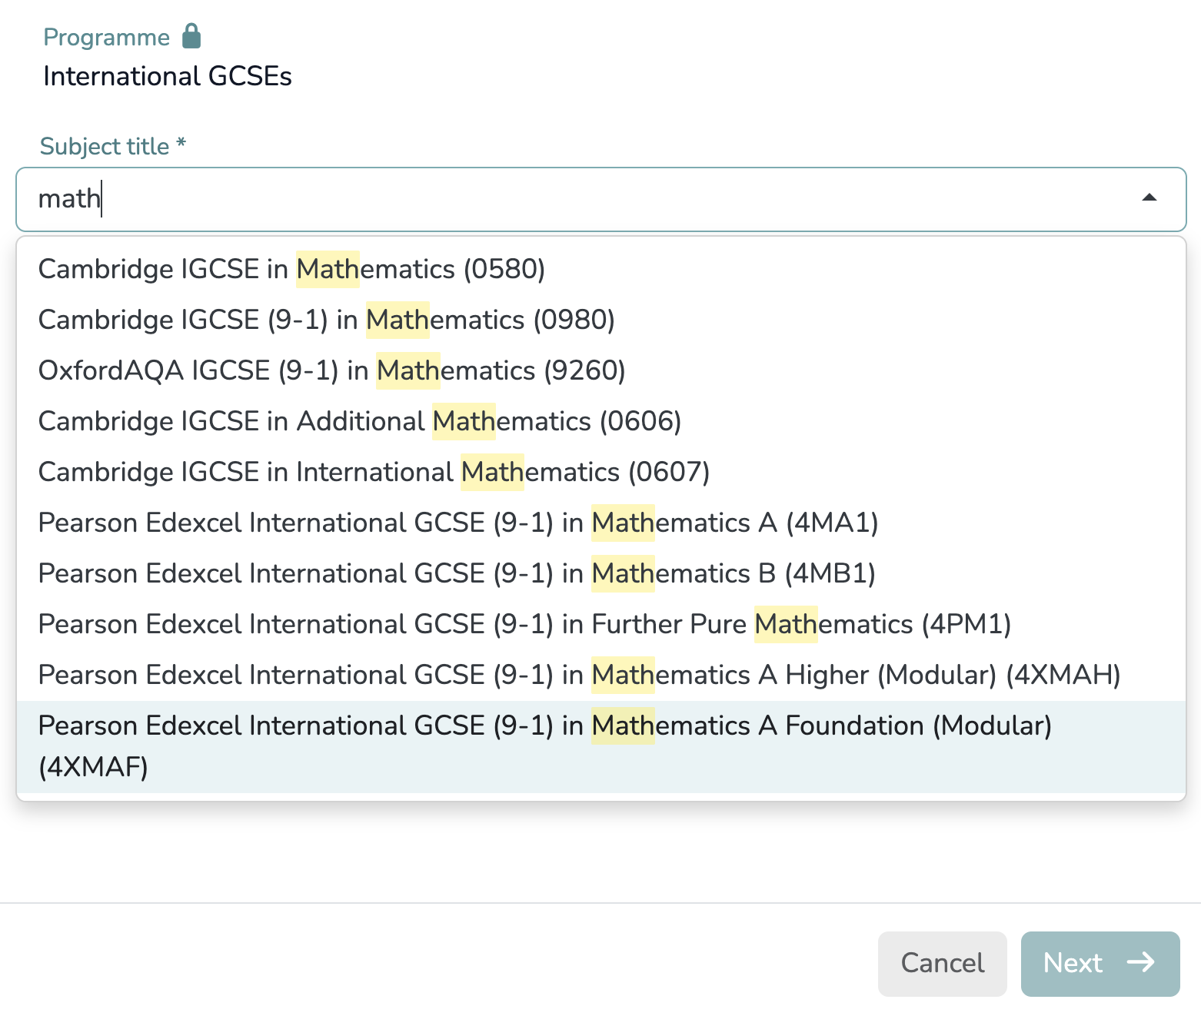Choose Cambridge IGCSE (9-1) in Mathematics (0980)

600,320
